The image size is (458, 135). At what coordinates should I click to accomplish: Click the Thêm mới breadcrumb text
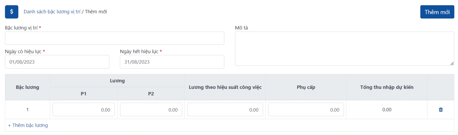click(96, 12)
